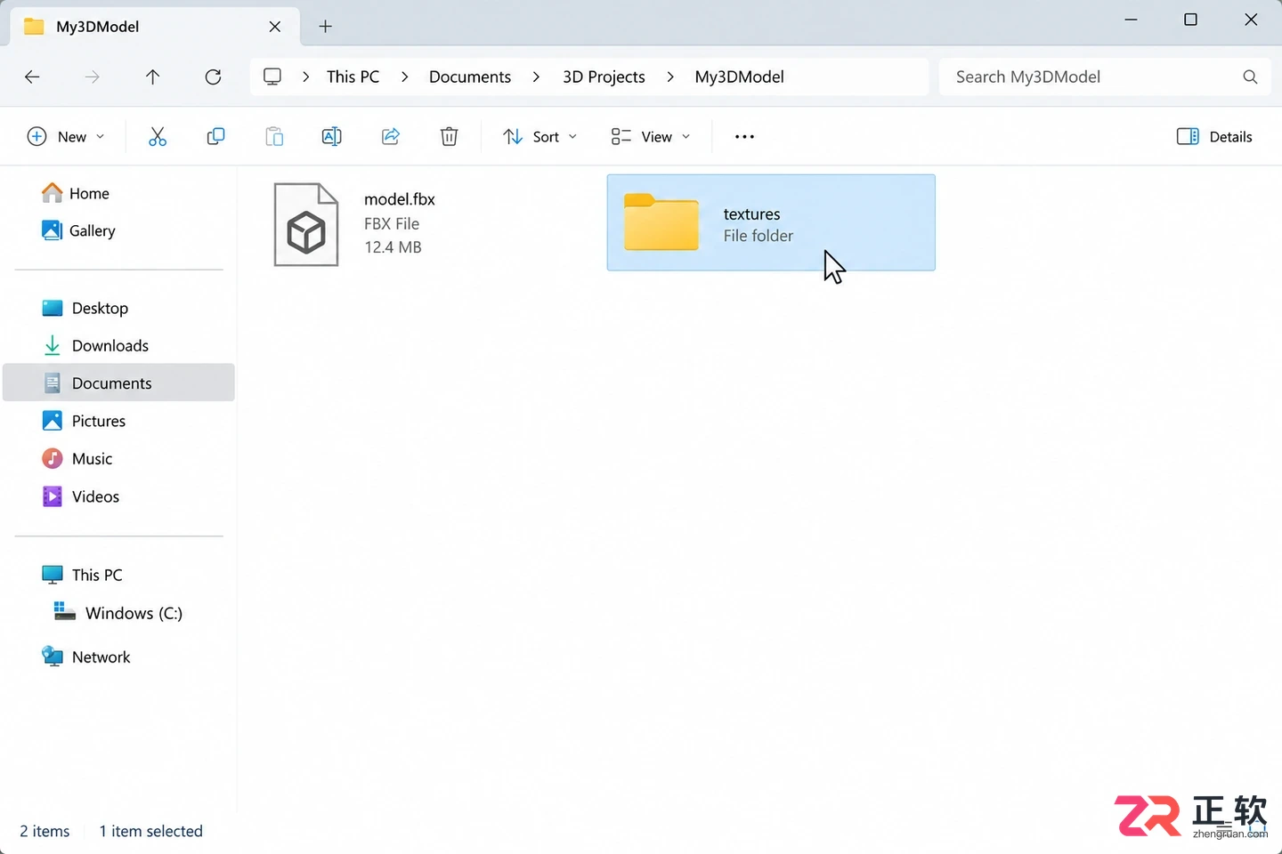
Task: Click the Share icon in toolbar
Action: click(x=391, y=136)
